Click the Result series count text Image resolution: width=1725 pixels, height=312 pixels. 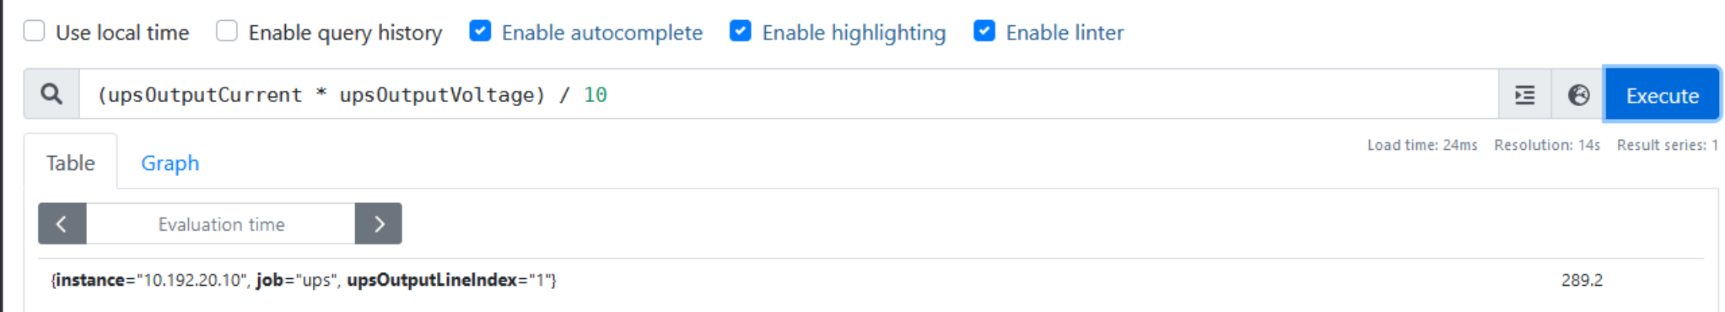1667,145
